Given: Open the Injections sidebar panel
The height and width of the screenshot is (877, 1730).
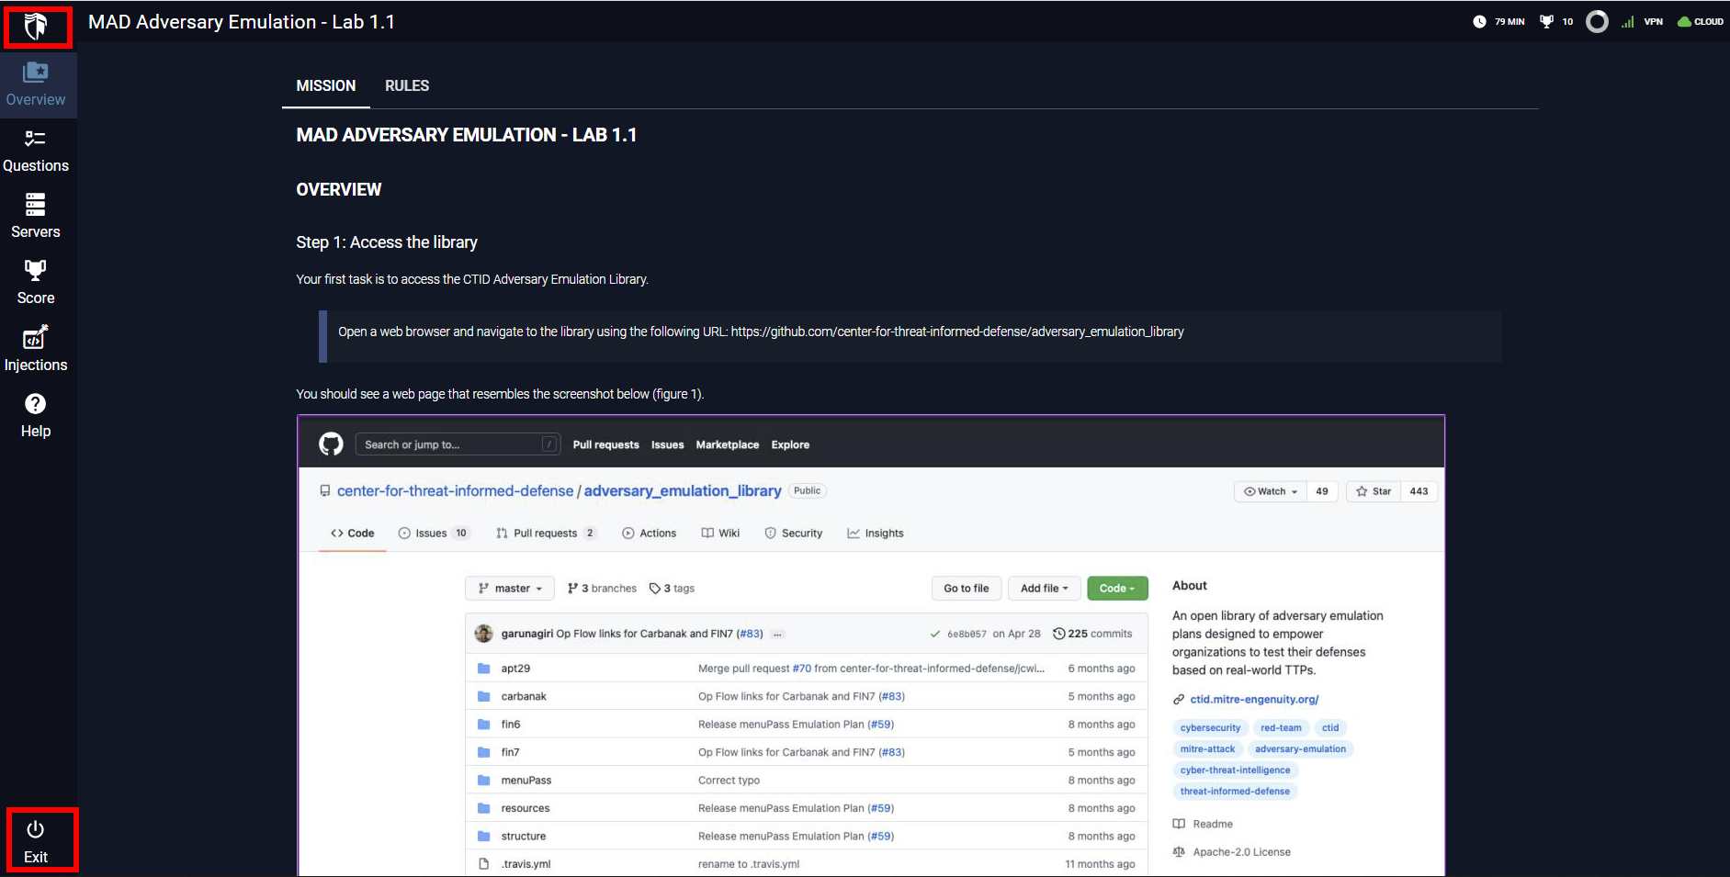Looking at the screenshot, I should (36, 349).
